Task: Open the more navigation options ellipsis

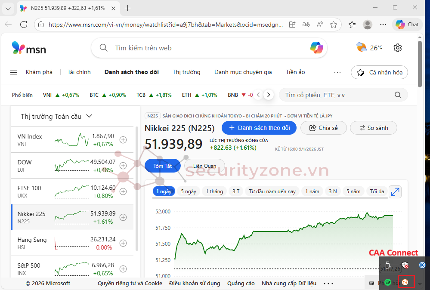Action: pos(337,72)
